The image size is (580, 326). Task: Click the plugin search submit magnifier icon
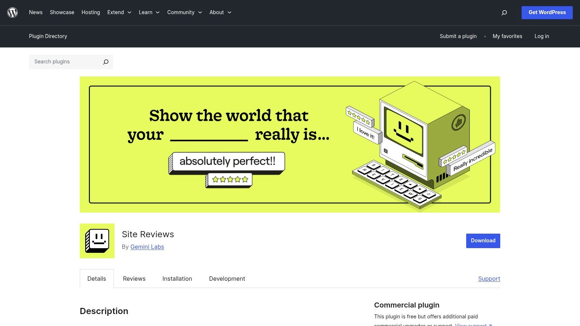[x=105, y=62]
